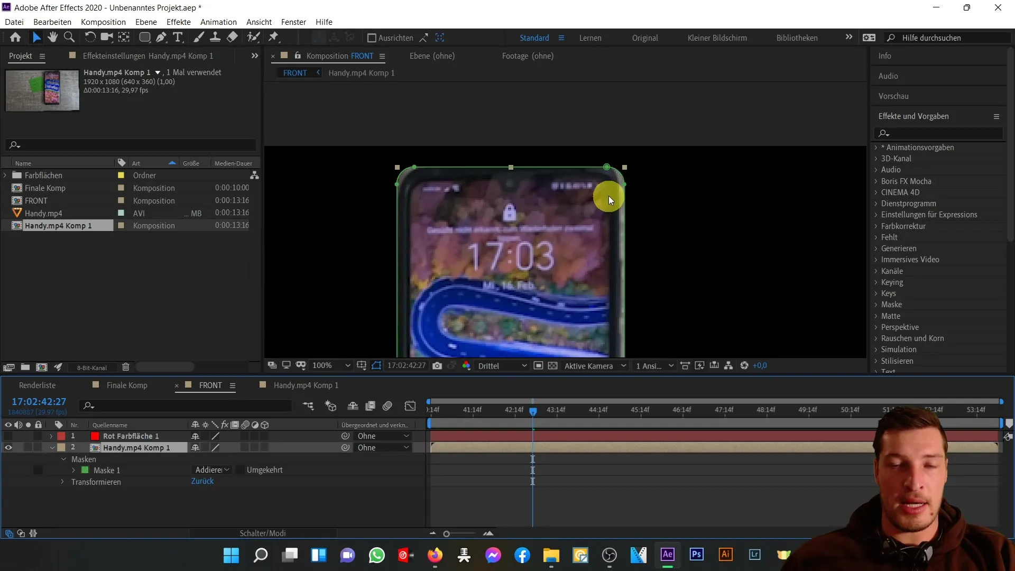Screen dimensions: 1015x571
Task: Click the Vorschau panel icon
Action: [894, 95]
